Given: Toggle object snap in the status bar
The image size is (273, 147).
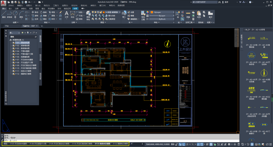Looking at the screenshot, I should click(201, 144).
